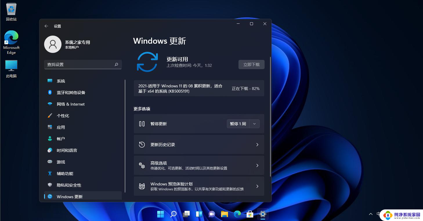Open Settings gear icon on taskbar

(263, 214)
